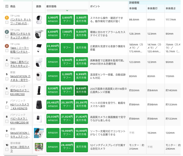Open the 8,980円 楽天市場 button for Tapo
Image resolution: width=183 pixels, height=156 pixels.
coord(81,62)
